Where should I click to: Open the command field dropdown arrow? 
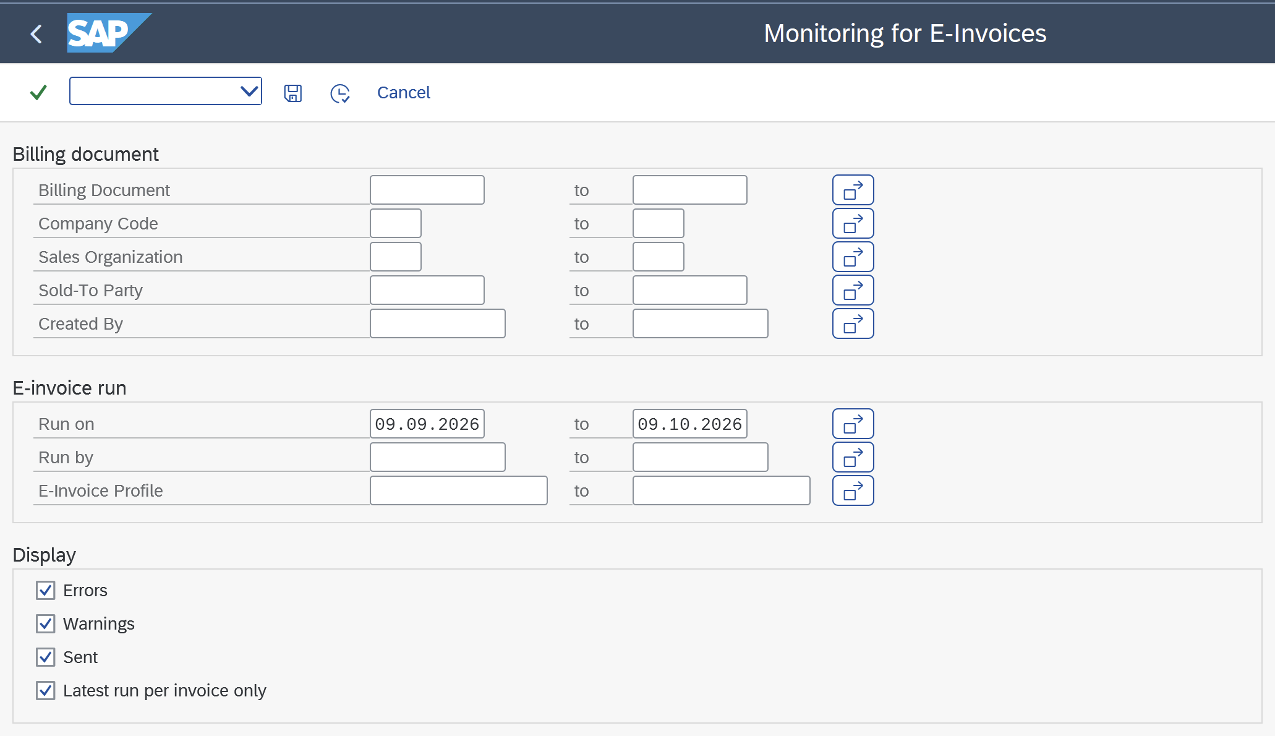(x=249, y=92)
